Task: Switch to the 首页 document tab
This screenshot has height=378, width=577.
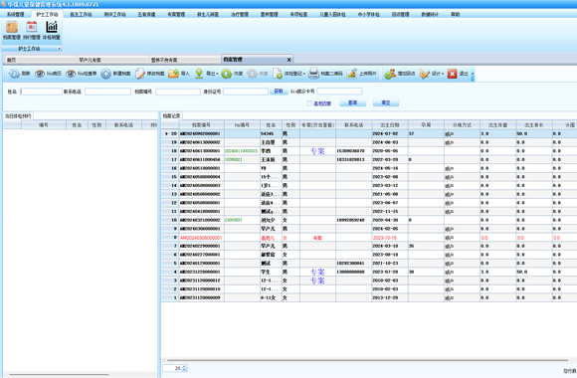Action: [x=41, y=60]
